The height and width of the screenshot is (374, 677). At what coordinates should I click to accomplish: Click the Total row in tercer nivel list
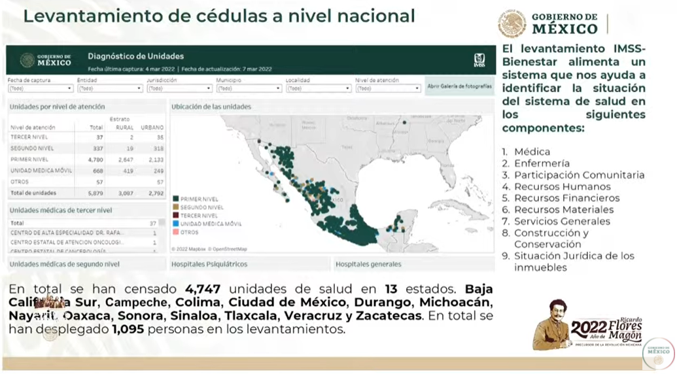coord(83,223)
